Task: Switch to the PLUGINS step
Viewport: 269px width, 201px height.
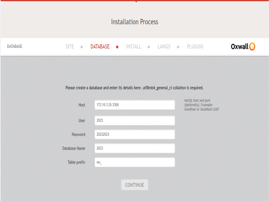Action: point(195,47)
